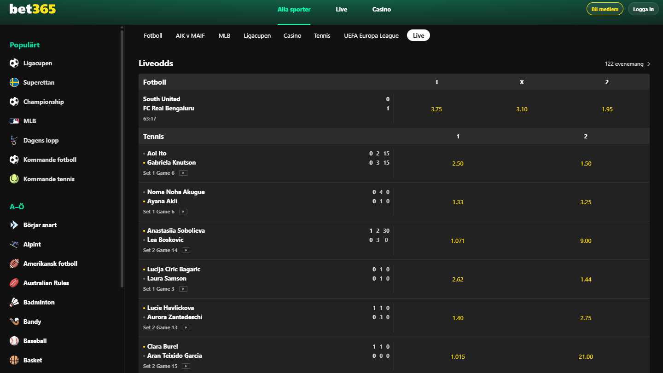Image resolution: width=663 pixels, height=373 pixels.
Task: Click the Börjar snart arrow icon
Action: click(14, 225)
